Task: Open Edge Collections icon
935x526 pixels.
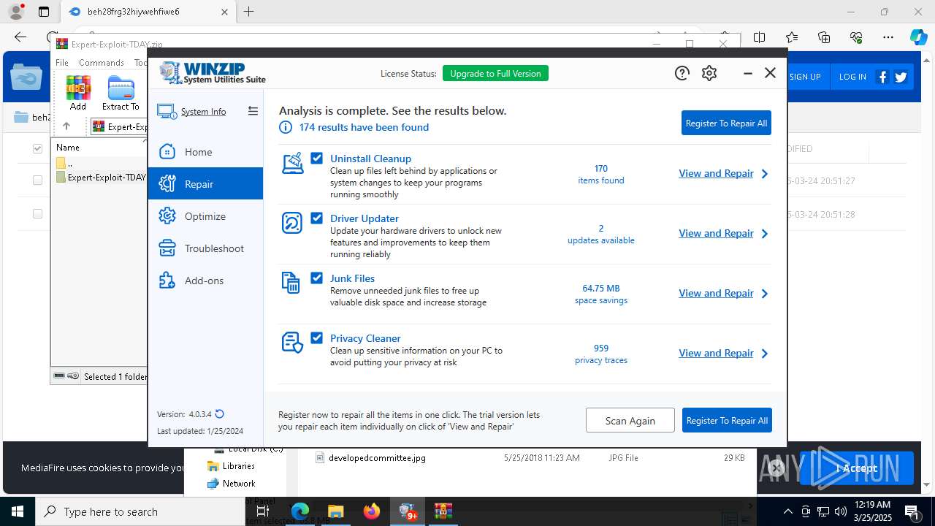Action: pos(824,37)
